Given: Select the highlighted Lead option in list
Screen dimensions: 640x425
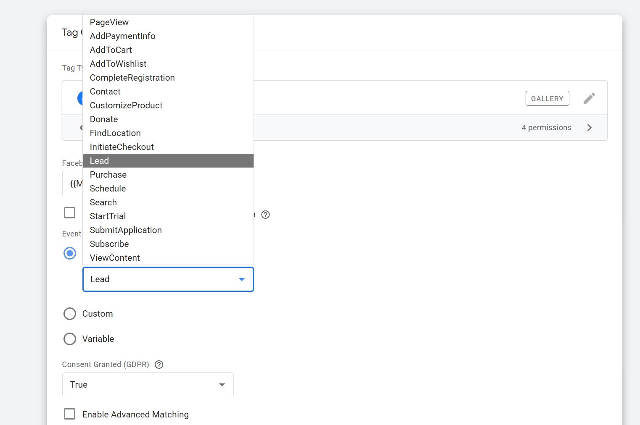Looking at the screenshot, I should click(99, 161).
